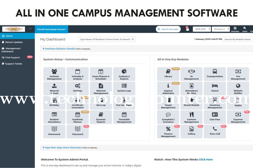253x168 pixels.
Task: Open the Website Builder module
Action: [x=238, y=88]
